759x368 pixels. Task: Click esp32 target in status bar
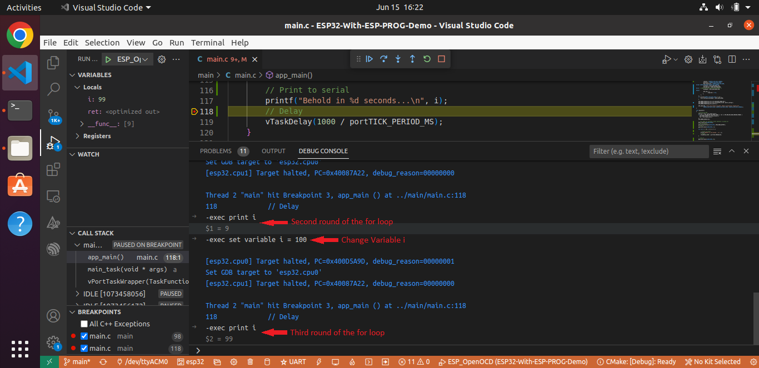(x=191, y=362)
